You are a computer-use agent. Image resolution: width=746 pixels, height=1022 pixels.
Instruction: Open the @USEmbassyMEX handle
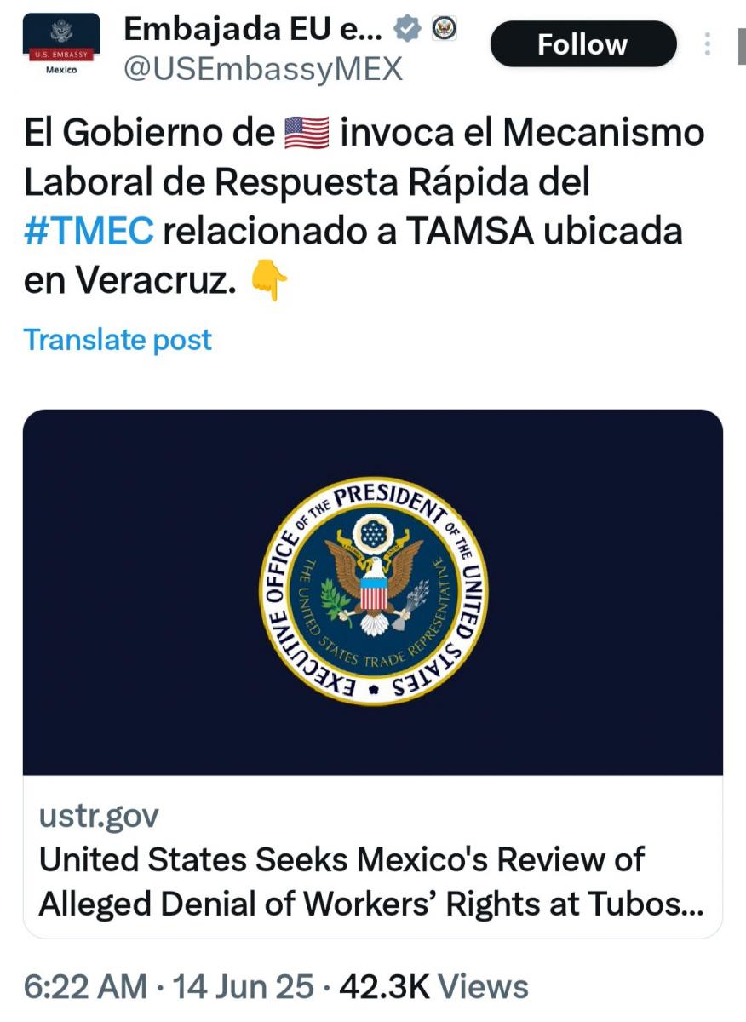pos(262,69)
